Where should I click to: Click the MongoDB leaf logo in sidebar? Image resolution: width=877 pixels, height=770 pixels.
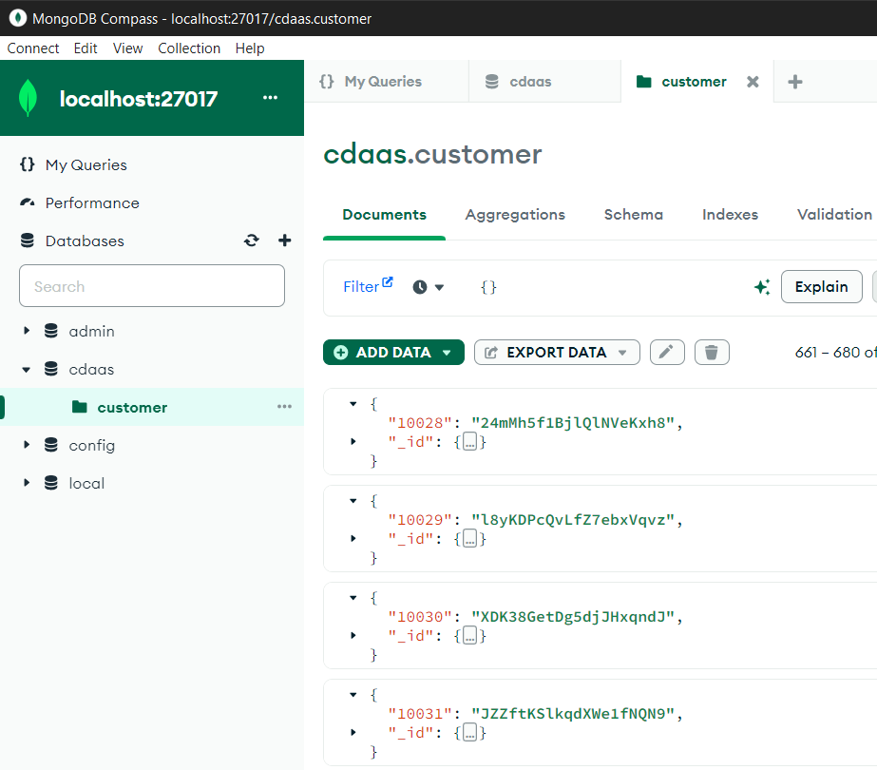point(28,98)
